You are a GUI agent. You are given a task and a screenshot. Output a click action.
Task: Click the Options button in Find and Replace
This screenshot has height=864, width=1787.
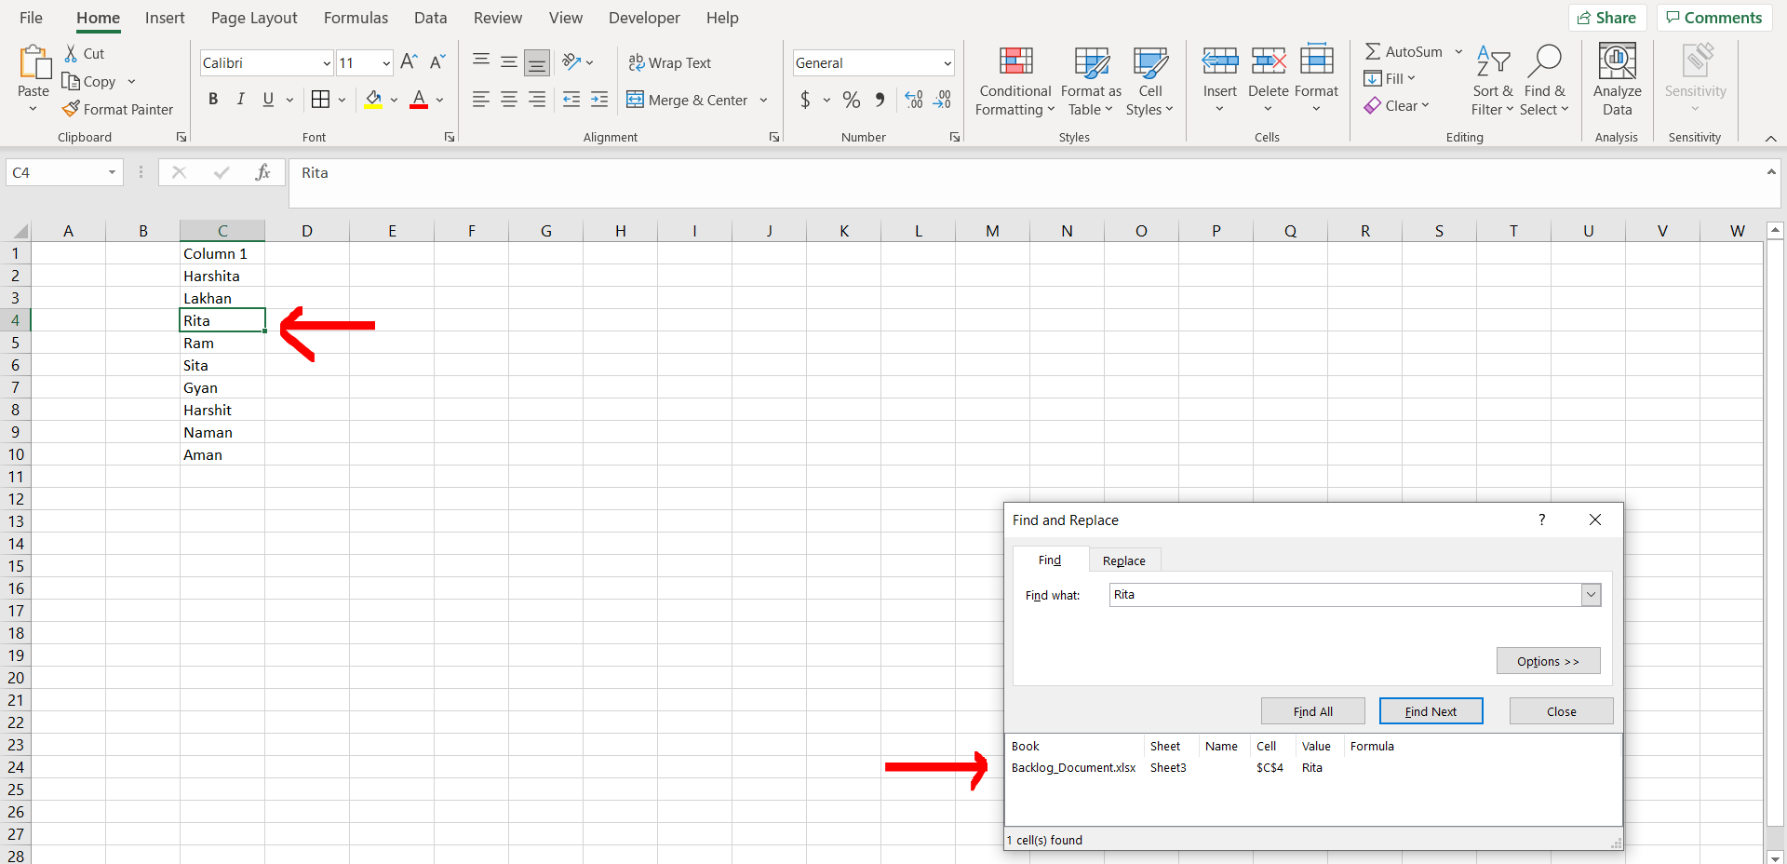1547,661
